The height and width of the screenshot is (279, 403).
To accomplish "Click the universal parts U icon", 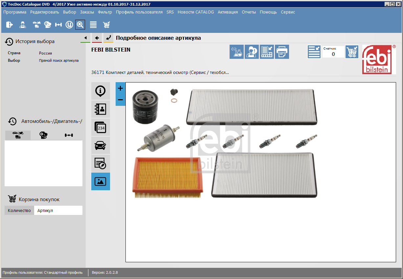I will (69, 25).
